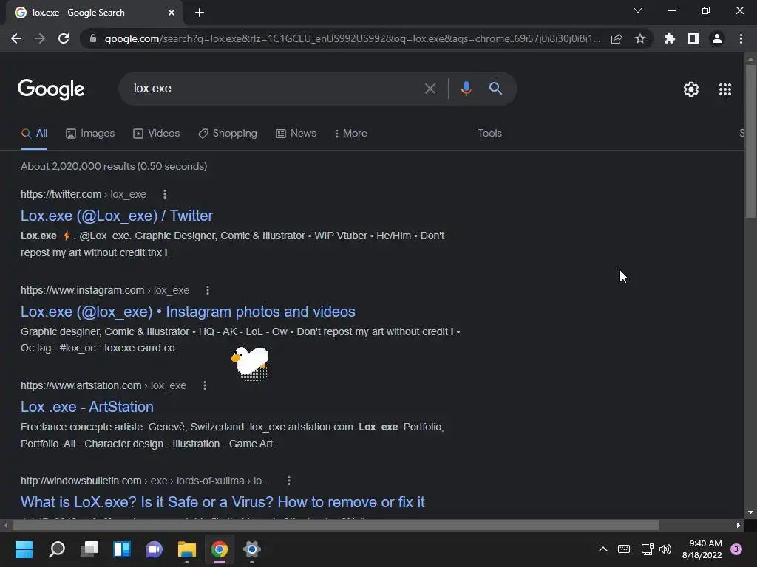Click About 2,020,000 results text

point(114,166)
